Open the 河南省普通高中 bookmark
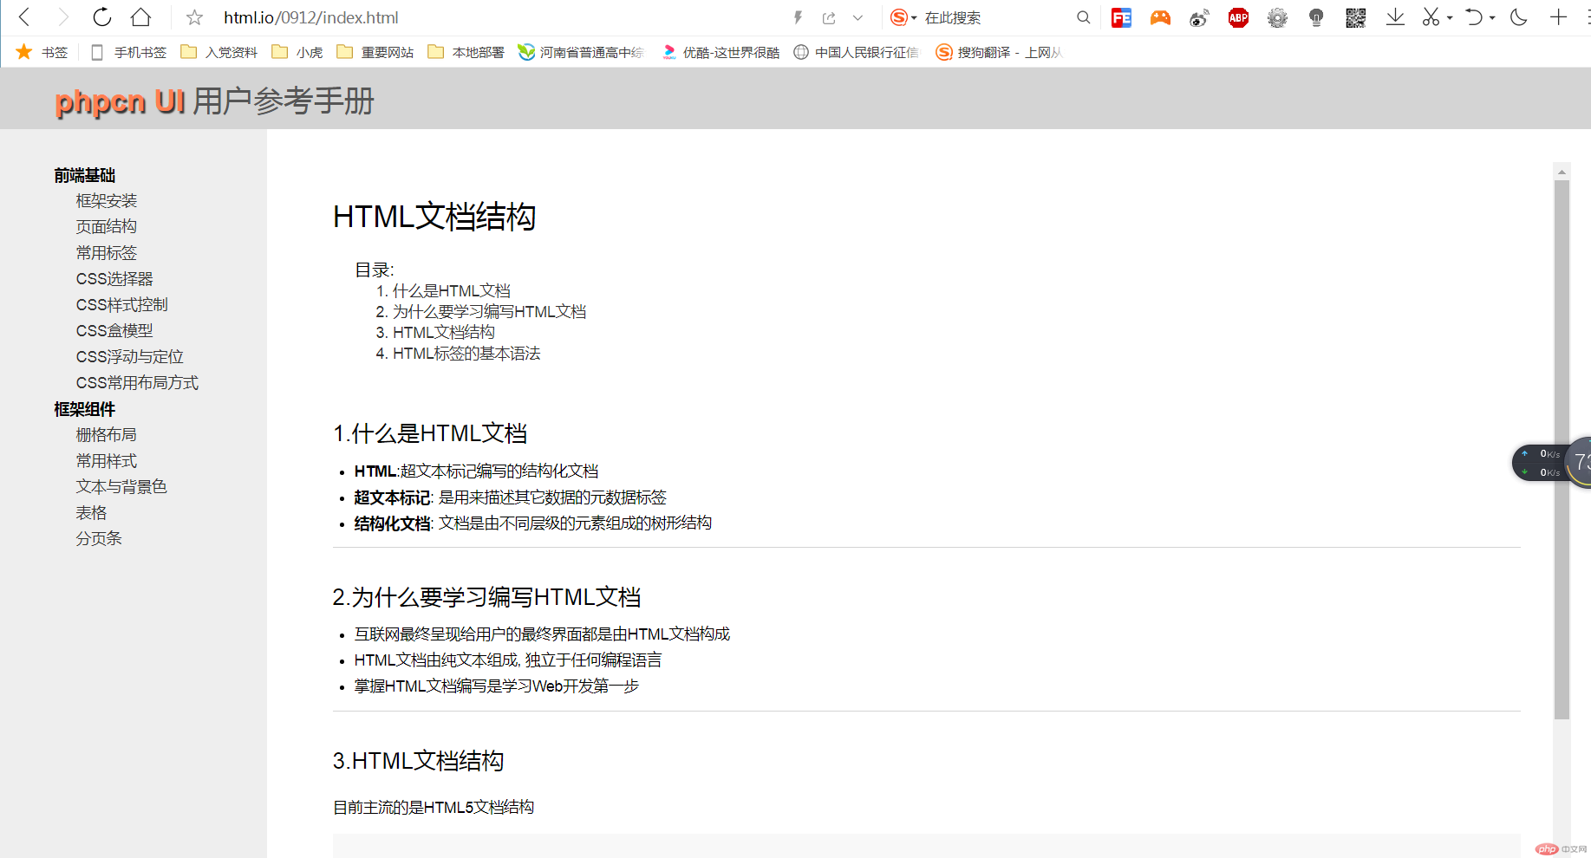The height and width of the screenshot is (858, 1591). click(x=581, y=52)
